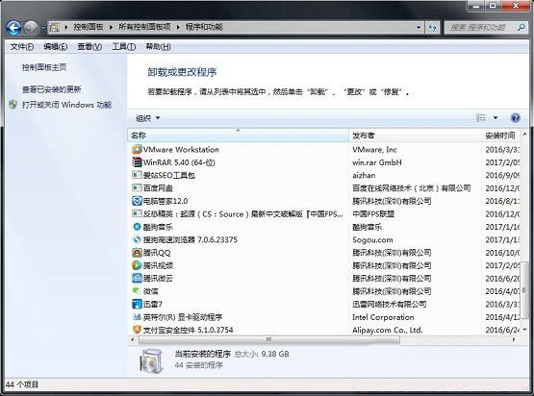Screen dimensions: 534x396
Task: Open the 工具(T) menu
Action: [124, 46]
